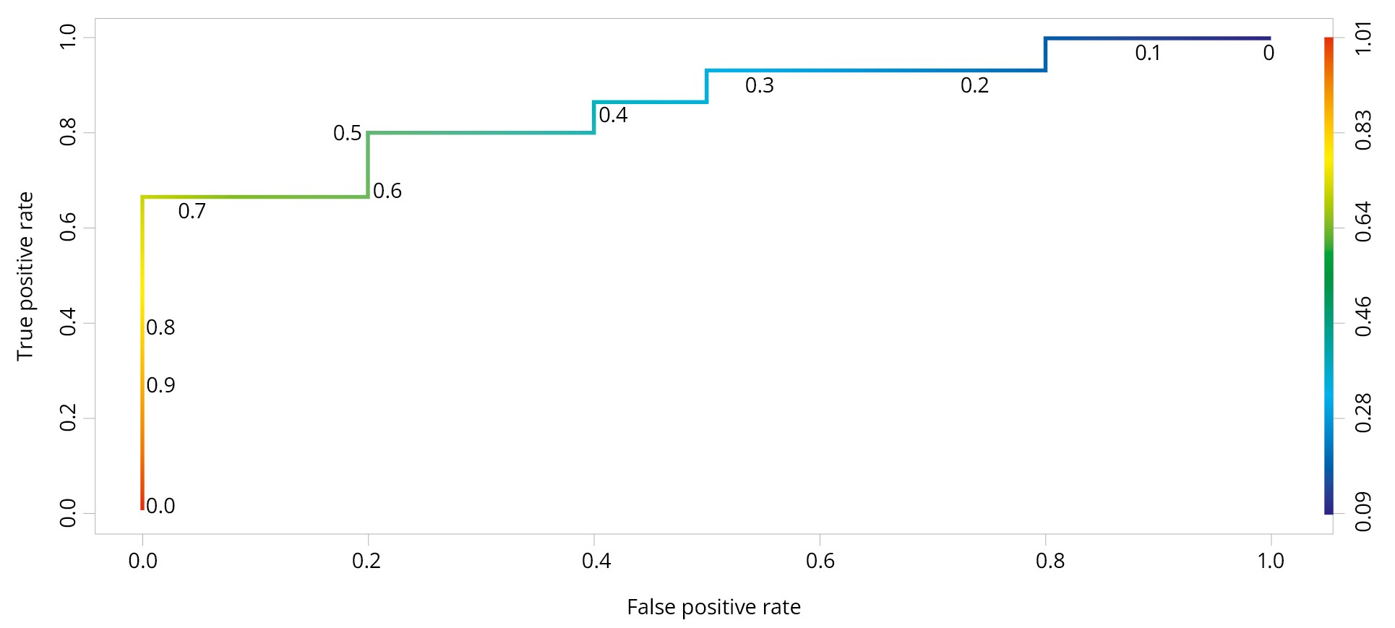Click the 0.4 tick label on the horizontal axis

pyautogui.click(x=596, y=561)
